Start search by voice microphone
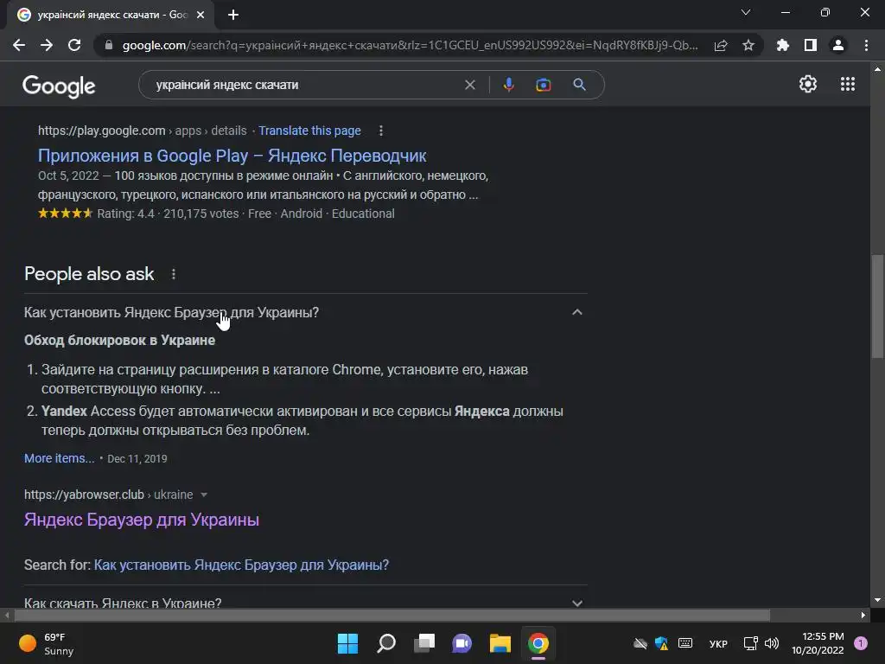Screen dimensions: 885x664 [508, 85]
